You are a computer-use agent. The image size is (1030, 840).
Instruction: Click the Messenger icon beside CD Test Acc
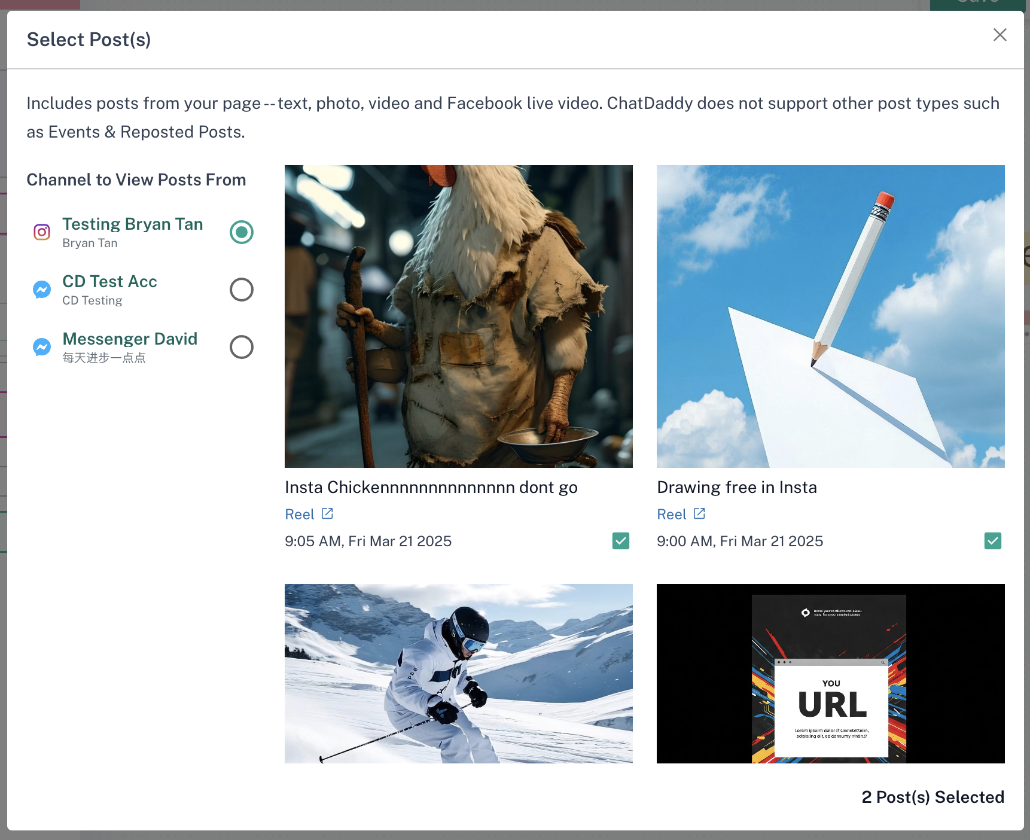pos(41,290)
